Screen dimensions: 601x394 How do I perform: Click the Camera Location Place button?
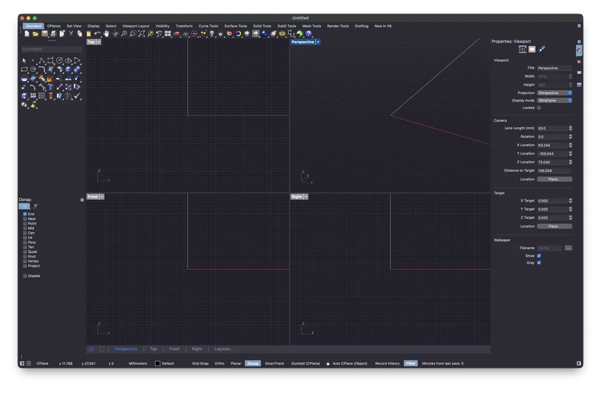[x=554, y=179]
